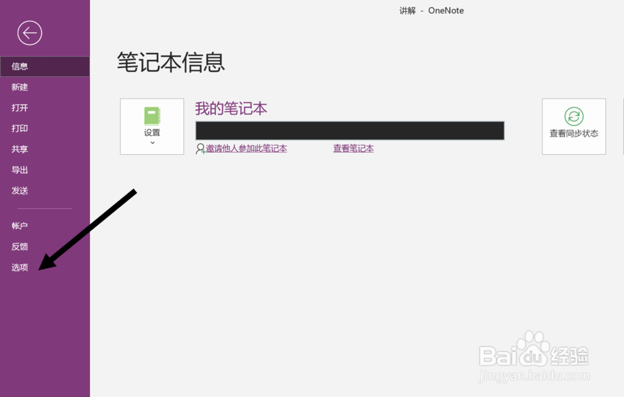
Task: Open the 信息 menu item
Action: (45, 66)
